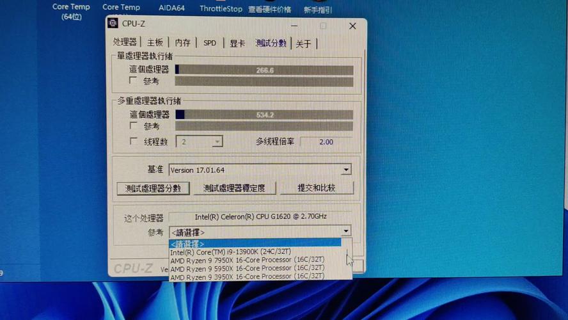Screen dimensions: 568x320
Task: Choose AMD Ryzen 9 5950X reference
Action: 248,268
